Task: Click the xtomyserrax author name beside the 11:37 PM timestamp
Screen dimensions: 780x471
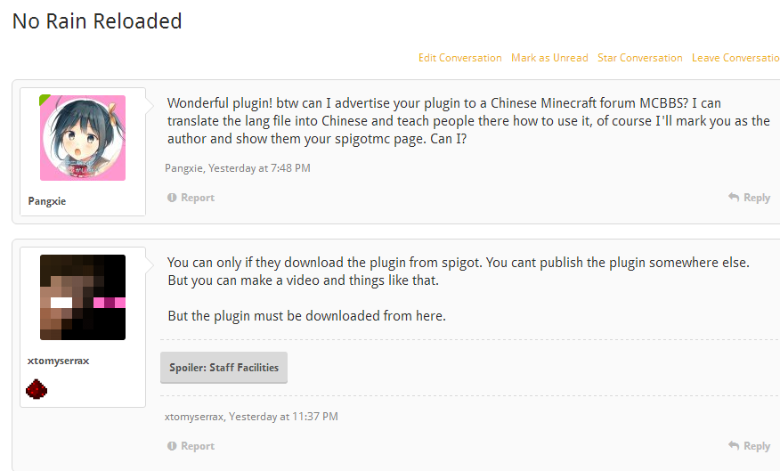Action: (196, 416)
